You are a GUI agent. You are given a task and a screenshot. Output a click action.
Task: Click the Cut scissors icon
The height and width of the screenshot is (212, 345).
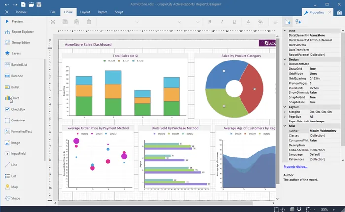[53, 22]
